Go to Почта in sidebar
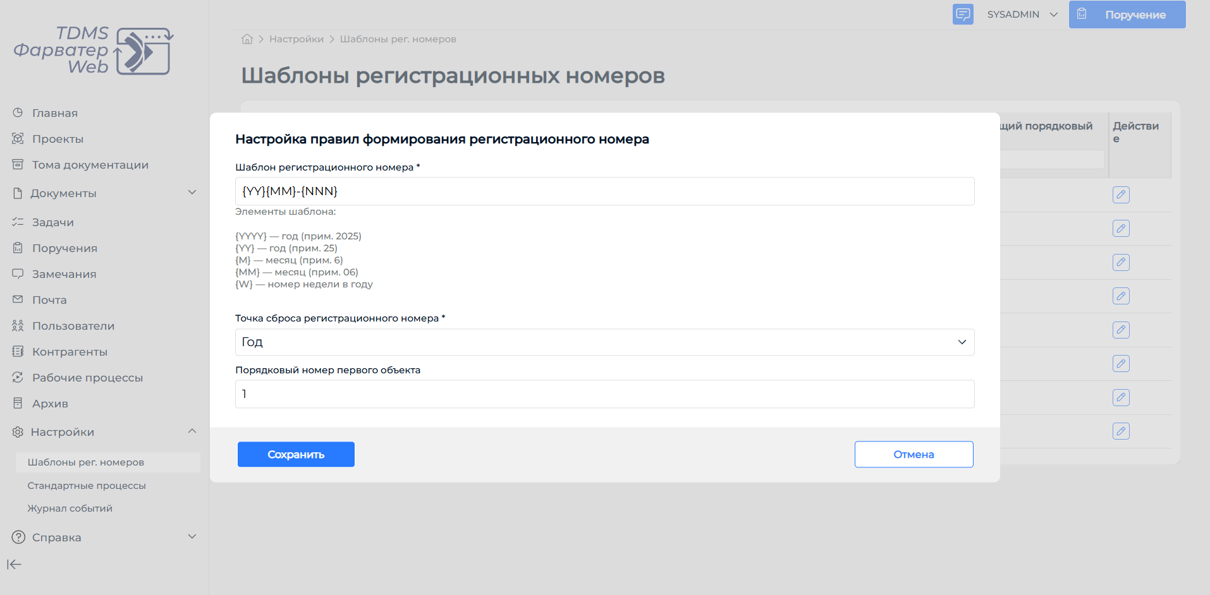Image resolution: width=1210 pixels, height=595 pixels. [49, 300]
